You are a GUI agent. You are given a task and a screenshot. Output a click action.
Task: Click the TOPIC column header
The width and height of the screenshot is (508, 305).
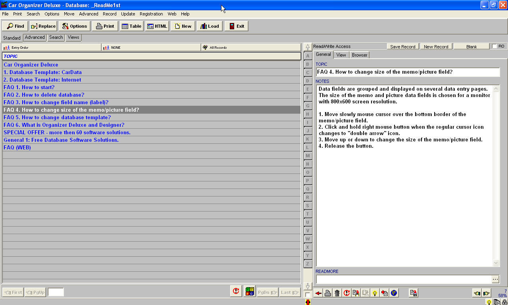tap(151, 56)
